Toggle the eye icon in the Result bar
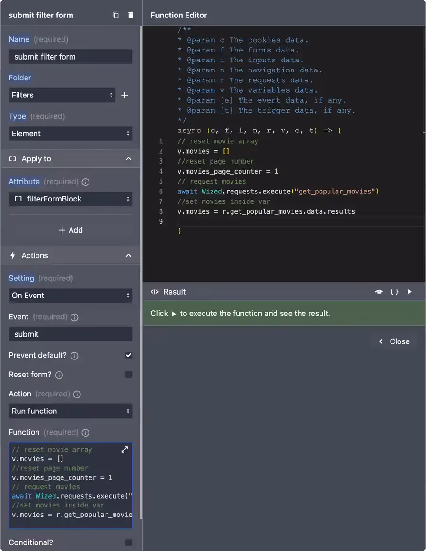The width and height of the screenshot is (426, 551). point(379,292)
